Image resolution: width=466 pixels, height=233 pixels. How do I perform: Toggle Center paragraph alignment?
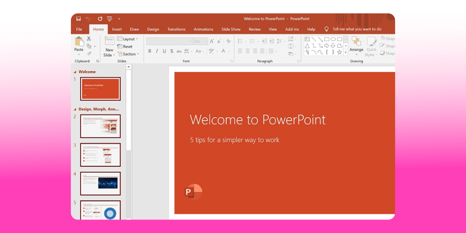(x=247, y=51)
